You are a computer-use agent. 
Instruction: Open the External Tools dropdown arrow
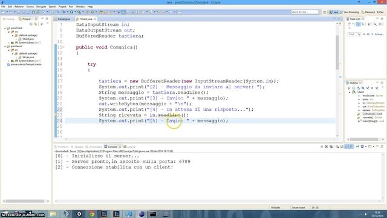click(x=83, y=12)
